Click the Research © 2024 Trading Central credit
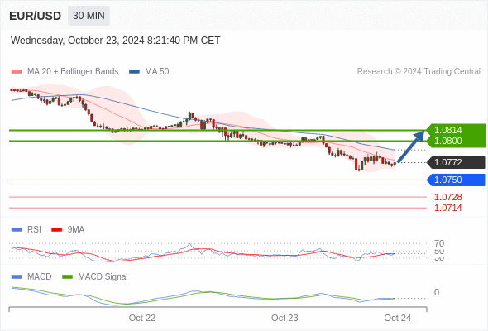This screenshot has width=488, height=331. click(419, 72)
